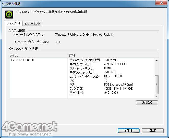
Task: Click the 閉じる button
Action: point(152,131)
